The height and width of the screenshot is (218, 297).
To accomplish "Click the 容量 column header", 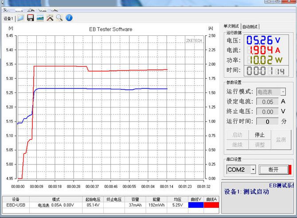I will (x=135, y=199).
